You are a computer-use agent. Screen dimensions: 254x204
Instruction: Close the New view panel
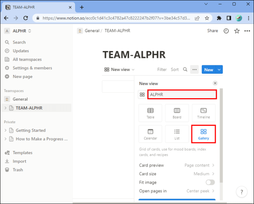pyautogui.click(x=215, y=83)
